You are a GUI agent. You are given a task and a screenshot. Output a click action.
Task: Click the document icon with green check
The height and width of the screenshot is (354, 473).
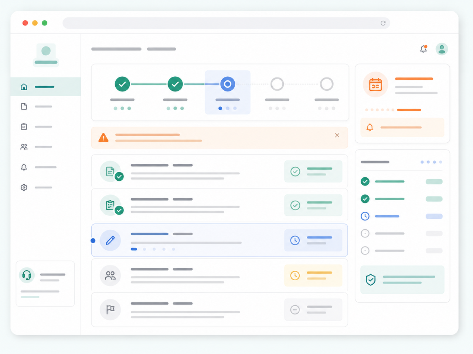pos(111,171)
